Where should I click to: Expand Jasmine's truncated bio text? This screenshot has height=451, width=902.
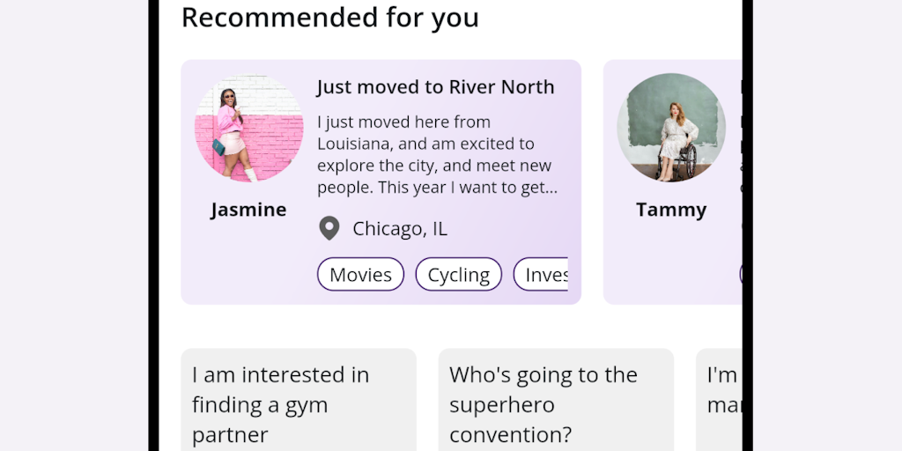[x=437, y=155]
